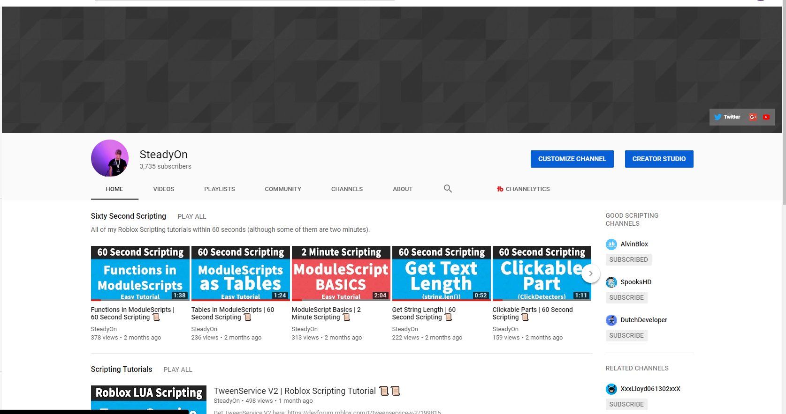This screenshot has width=786, height=414.
Task: Open Creator Studio
Action: click(x=659, y=159)
